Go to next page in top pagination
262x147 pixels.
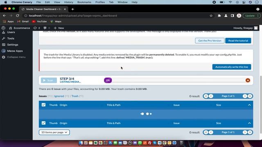pos(245,96)
